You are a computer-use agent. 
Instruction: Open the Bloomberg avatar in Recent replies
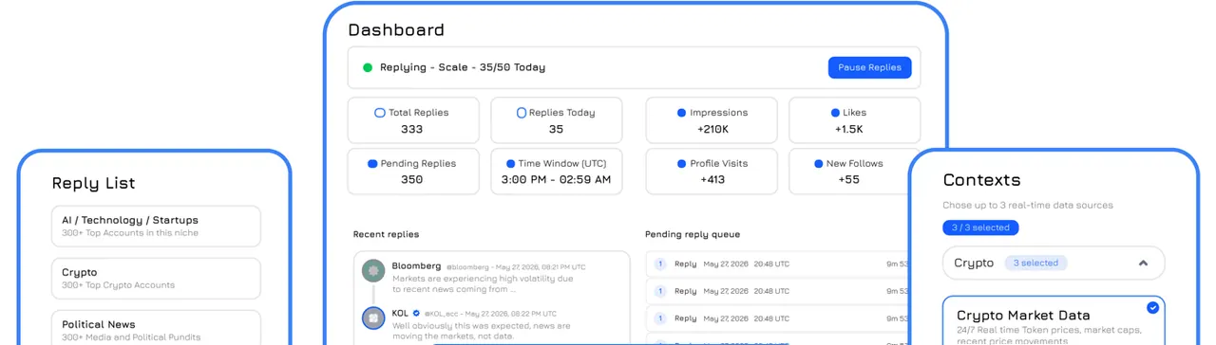(x=373, y=271)
